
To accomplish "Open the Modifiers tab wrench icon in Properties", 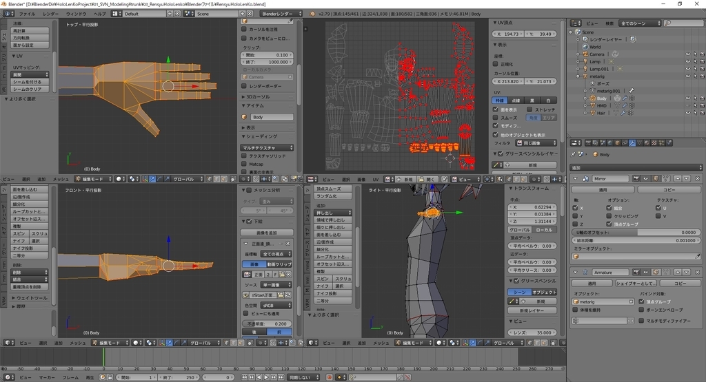I will tap(632, 143).
